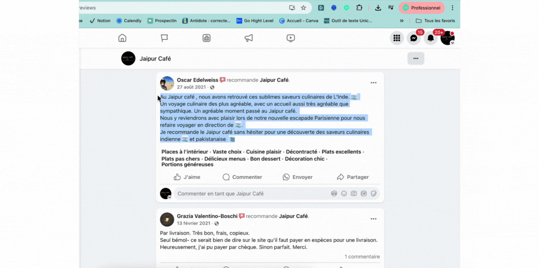
Task: Open the Calendly bookmark
Action: 129,21
